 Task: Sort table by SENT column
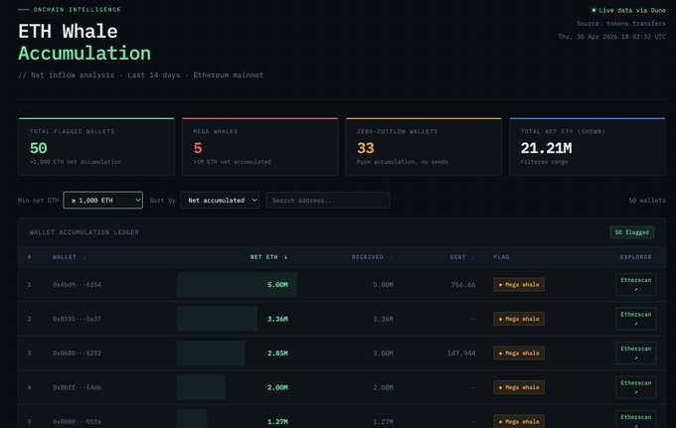462,257
